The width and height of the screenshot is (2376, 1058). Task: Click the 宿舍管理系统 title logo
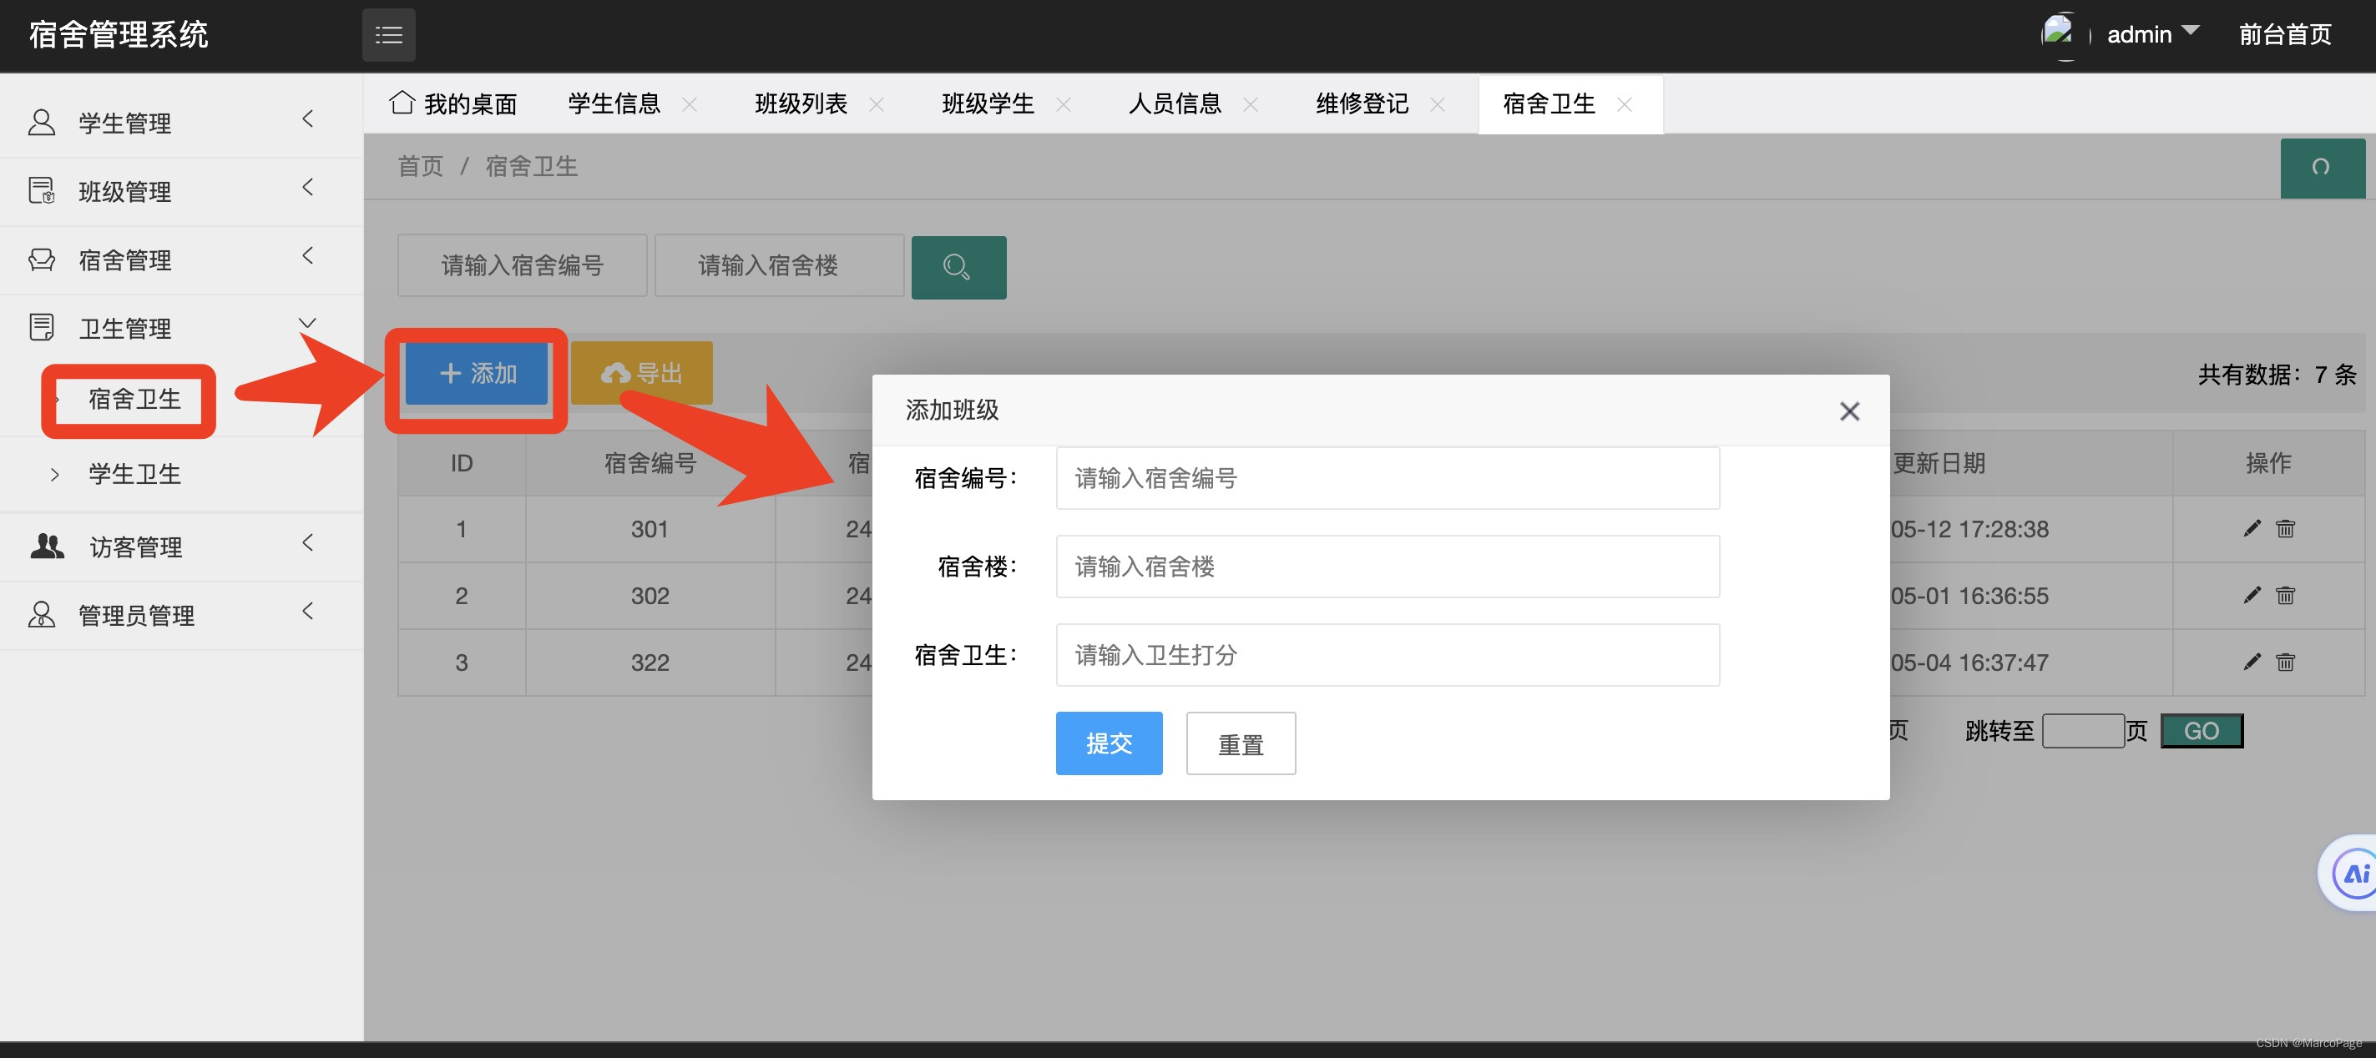[119, 35]
